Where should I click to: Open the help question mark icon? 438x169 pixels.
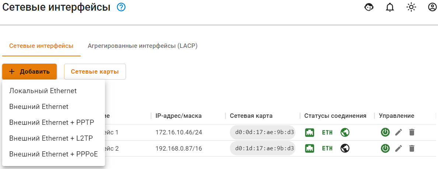coord(121,7)
